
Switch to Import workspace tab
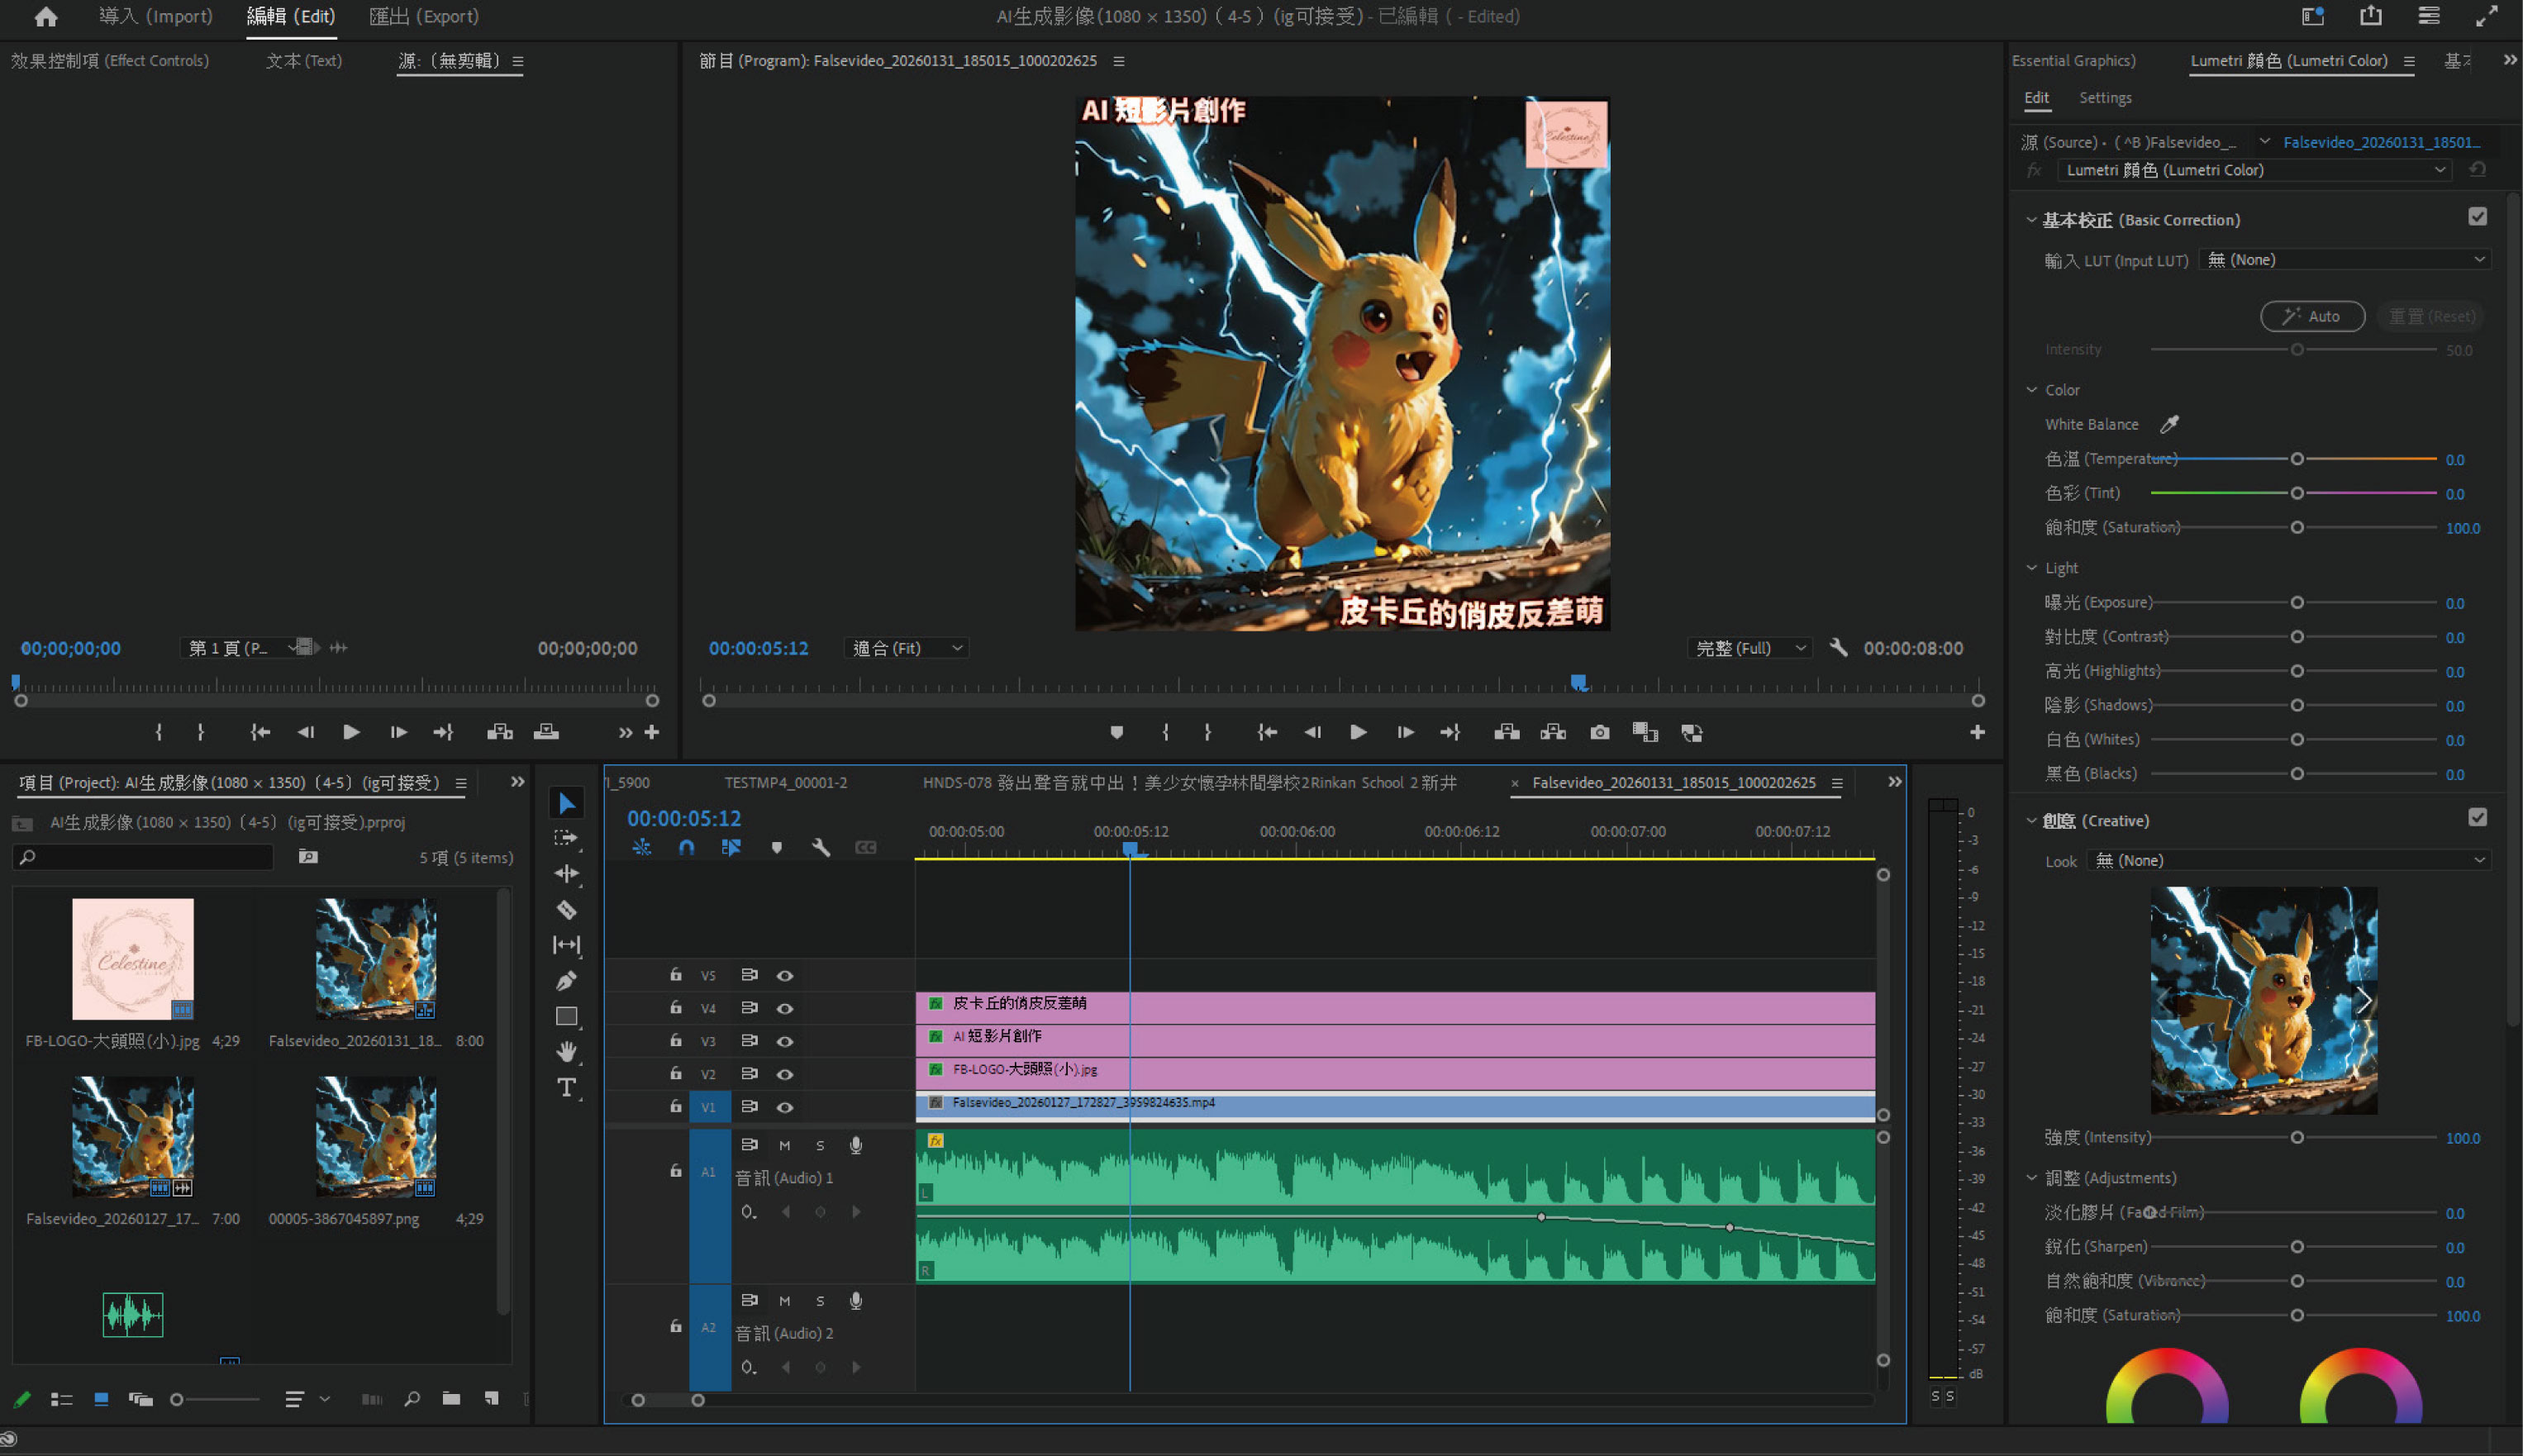156,17
